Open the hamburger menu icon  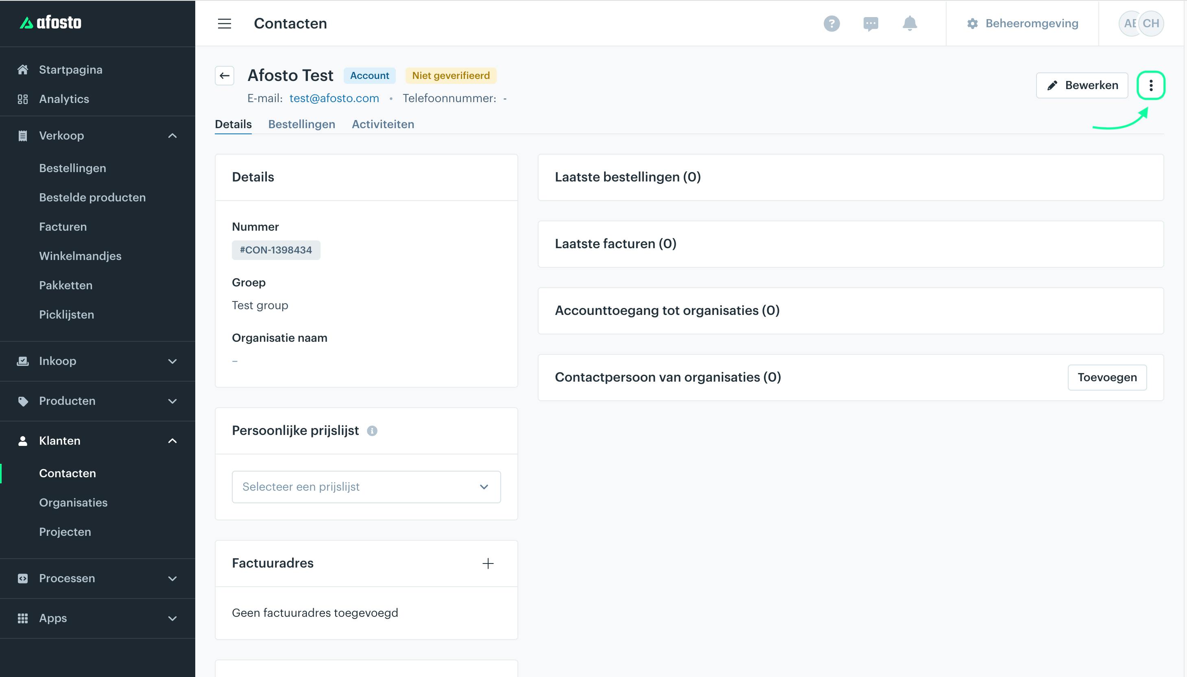click(x=225, y=23)
